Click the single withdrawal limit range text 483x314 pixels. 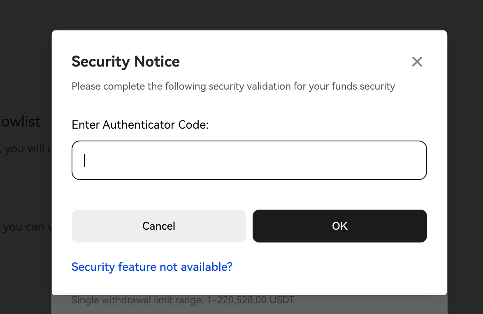click(183, 300)
